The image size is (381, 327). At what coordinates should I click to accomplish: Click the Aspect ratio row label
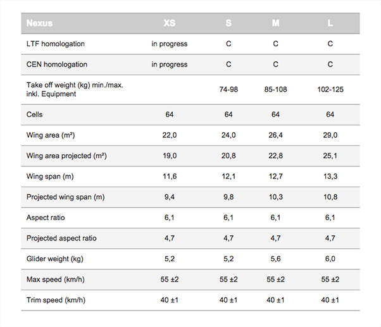[46, 218]
